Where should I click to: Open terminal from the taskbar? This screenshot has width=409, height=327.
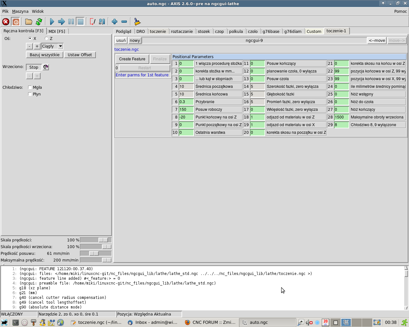click(15, 323)
